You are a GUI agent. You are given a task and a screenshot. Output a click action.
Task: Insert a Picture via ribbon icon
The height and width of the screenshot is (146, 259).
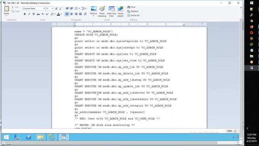(93, 9)
